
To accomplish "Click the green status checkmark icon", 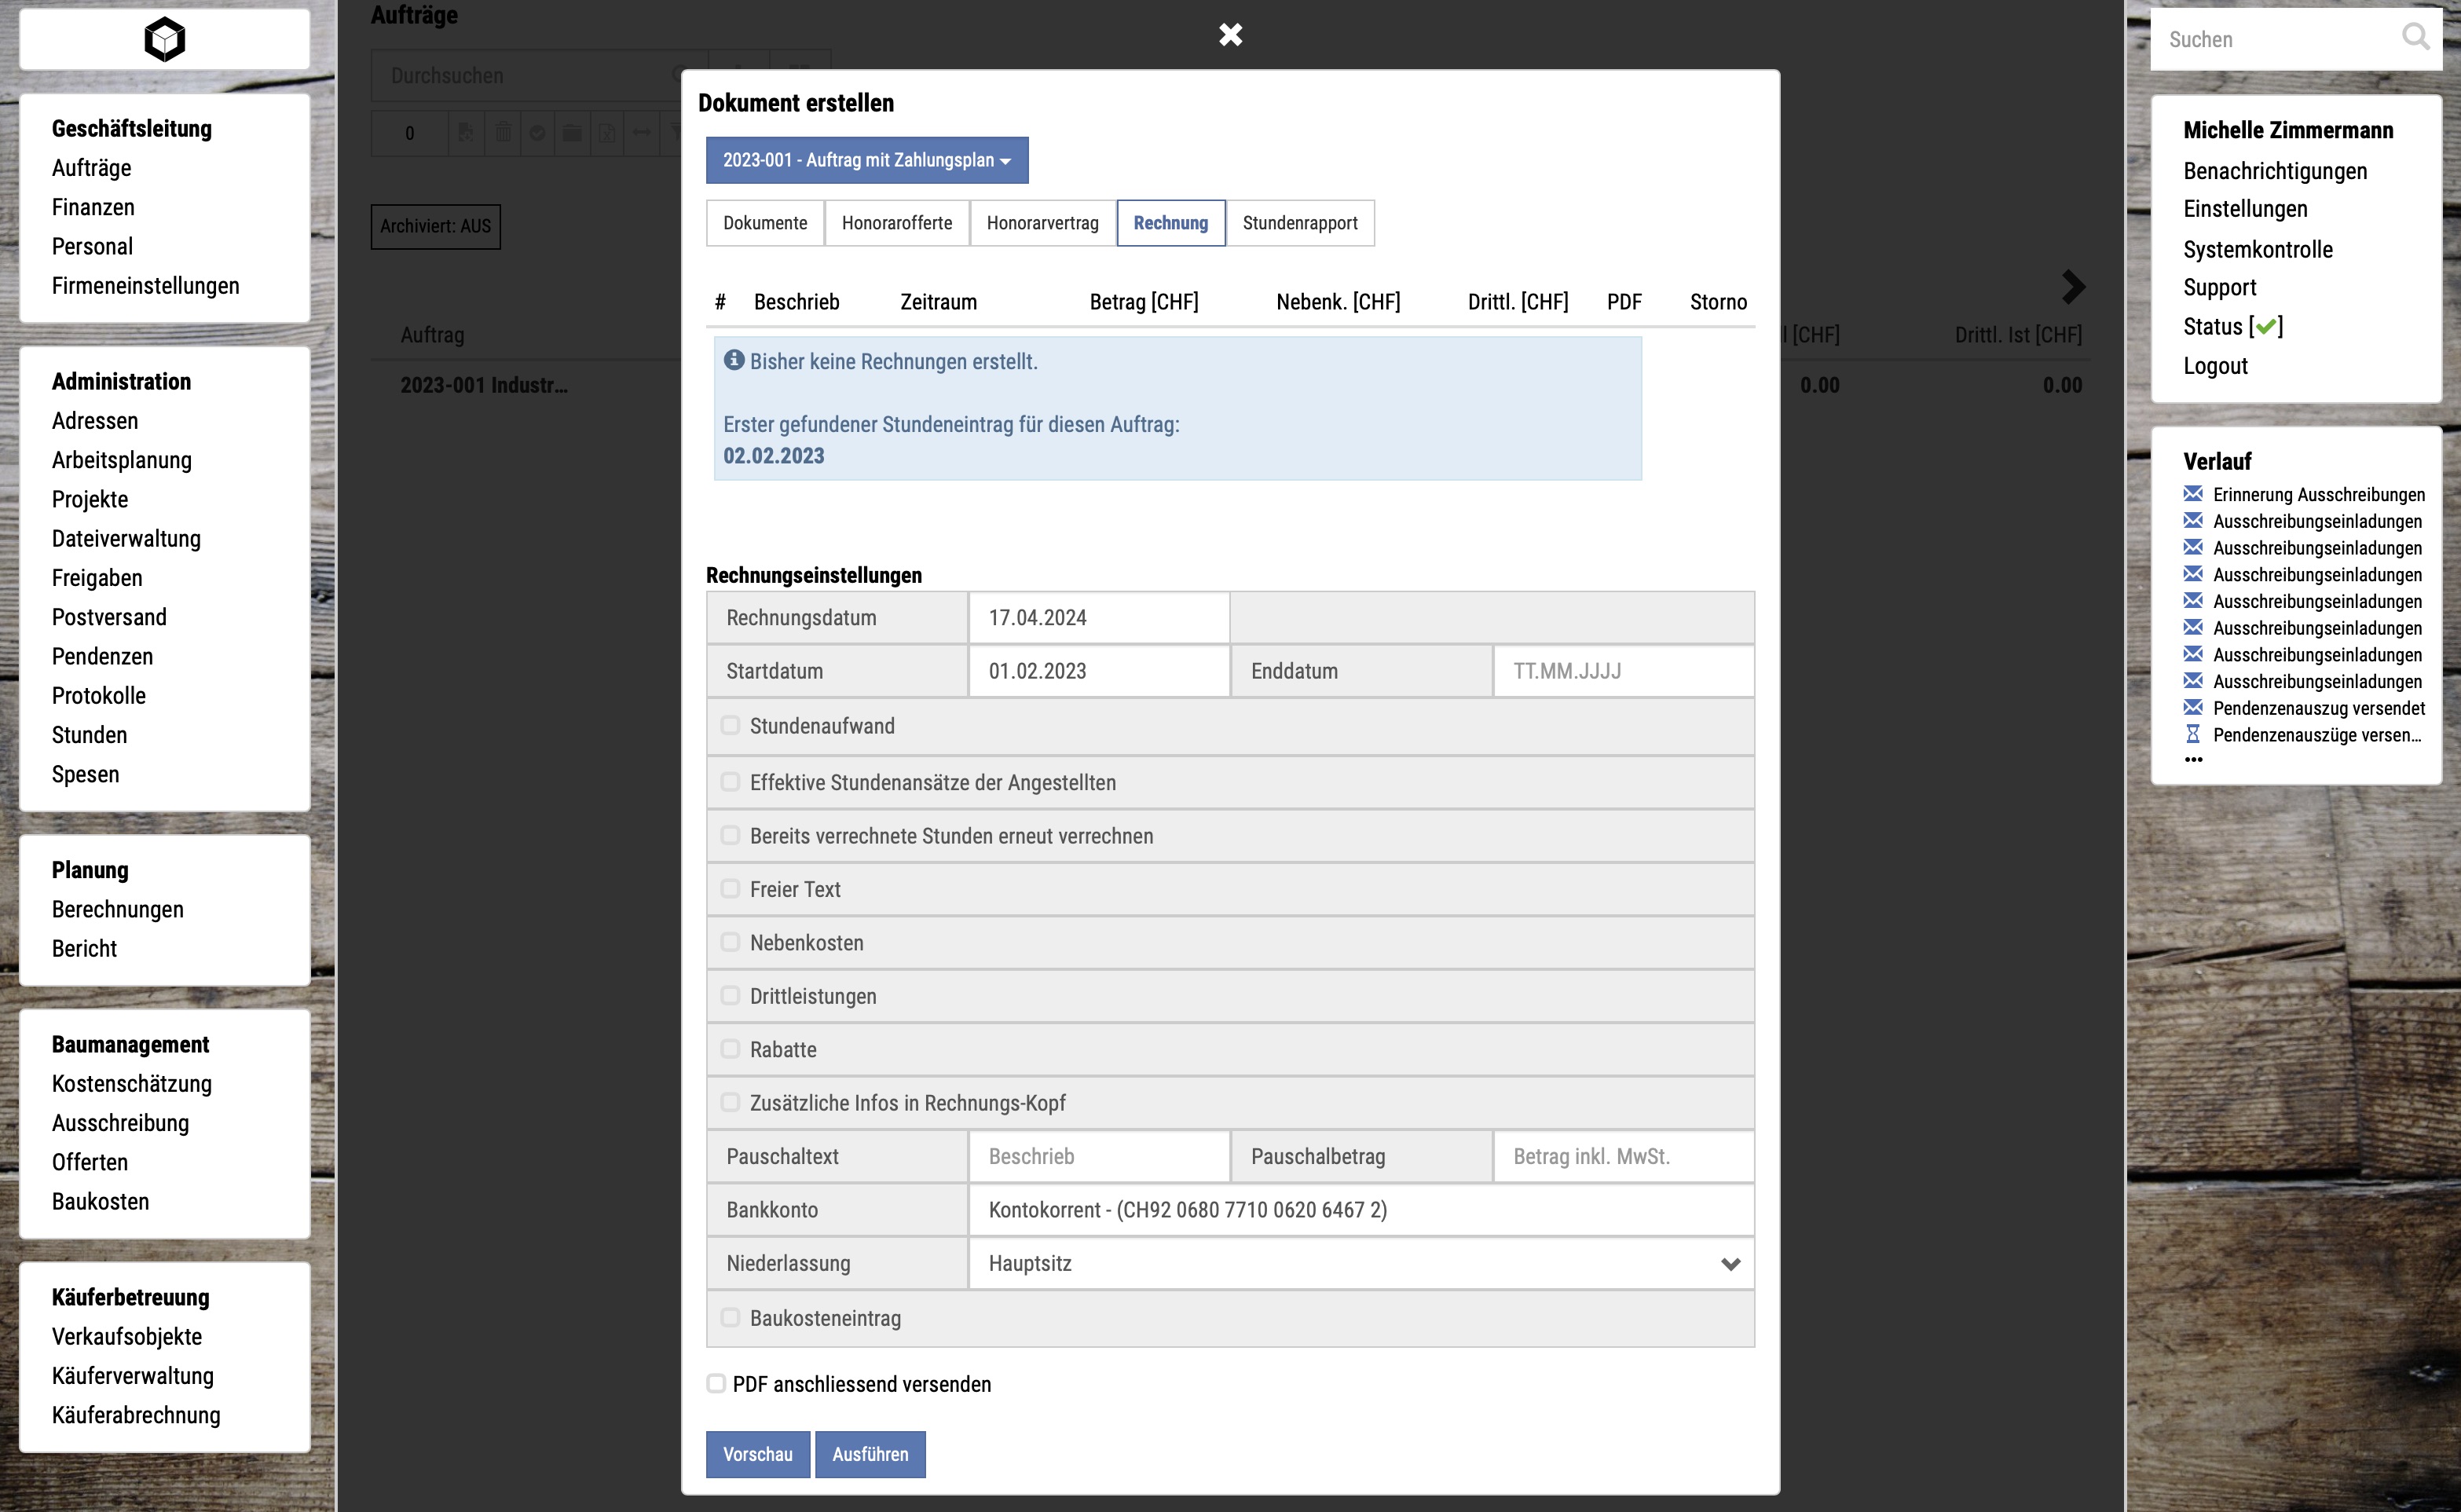I will (2266, 326).
